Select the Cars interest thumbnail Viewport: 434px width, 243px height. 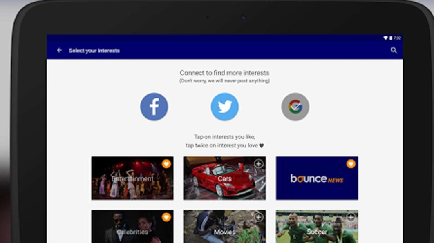(x=224, y=178)
